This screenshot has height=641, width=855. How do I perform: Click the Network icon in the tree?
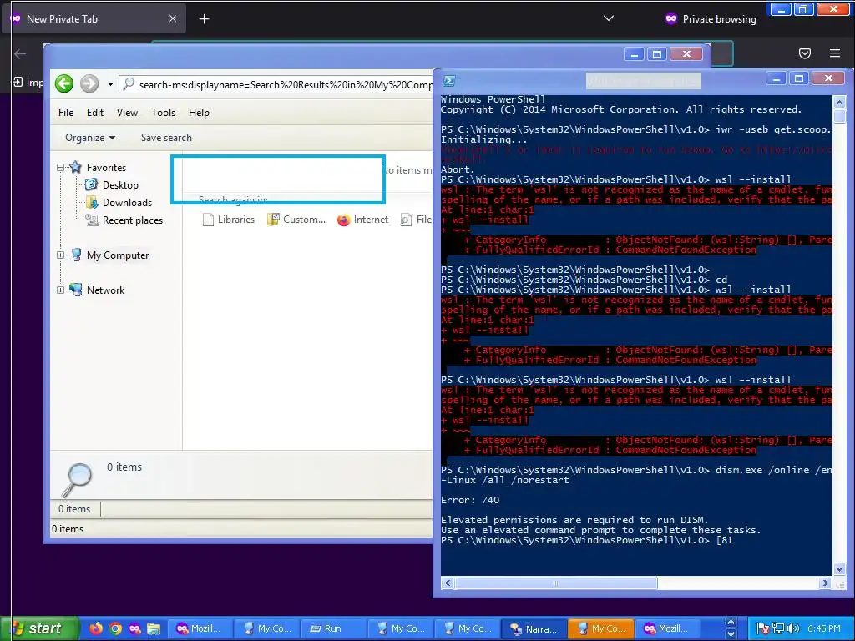76,290
